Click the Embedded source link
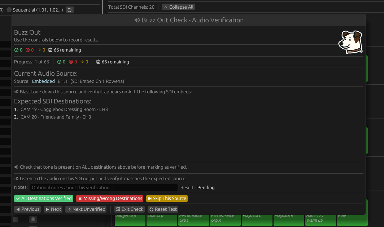Image resolution: width=384 pixels, height=227 pixels. pyautogui.click(x=43, y=81)
